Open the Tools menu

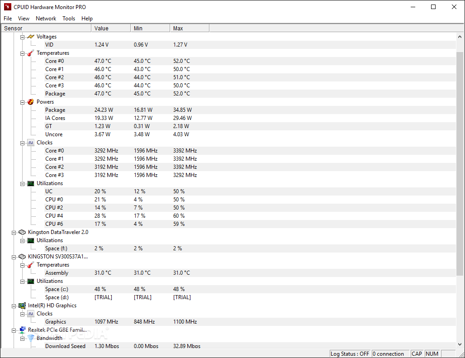point(69,19)
